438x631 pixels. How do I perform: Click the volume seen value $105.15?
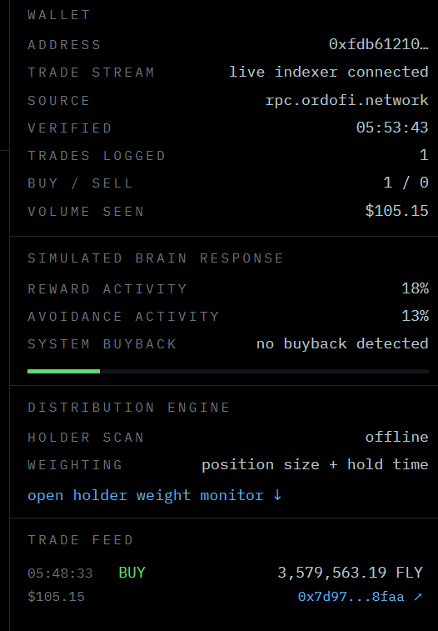(396, 211)
